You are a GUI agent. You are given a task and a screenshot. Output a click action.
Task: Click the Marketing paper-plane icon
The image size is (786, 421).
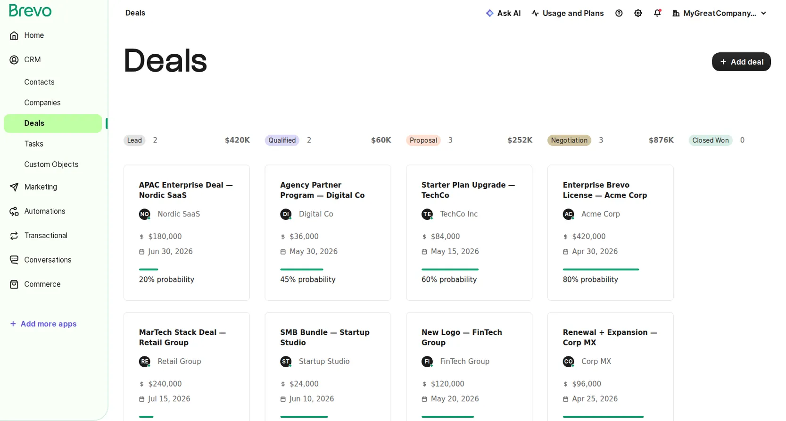click(x=14, y=187)
